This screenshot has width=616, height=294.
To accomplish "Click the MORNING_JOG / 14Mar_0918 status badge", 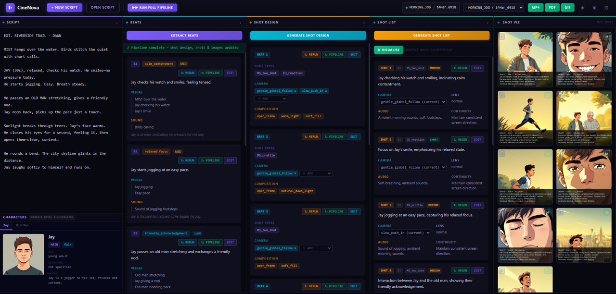I will coord(431,8).
